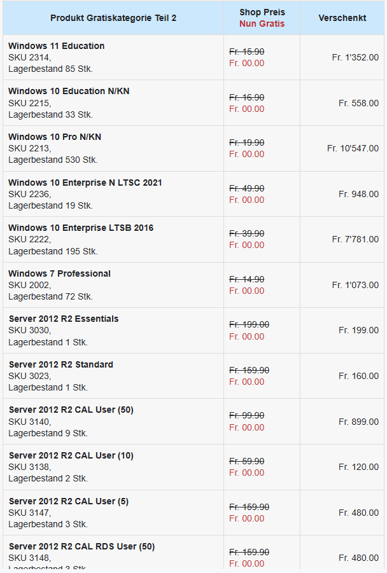Open the Windows 10 Education N/KN product
The image size is (387, 573).
tap(69, 91)
